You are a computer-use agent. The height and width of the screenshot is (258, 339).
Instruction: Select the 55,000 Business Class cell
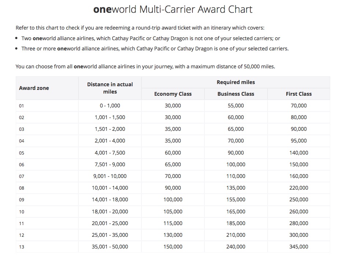click(x=236, y=106)
